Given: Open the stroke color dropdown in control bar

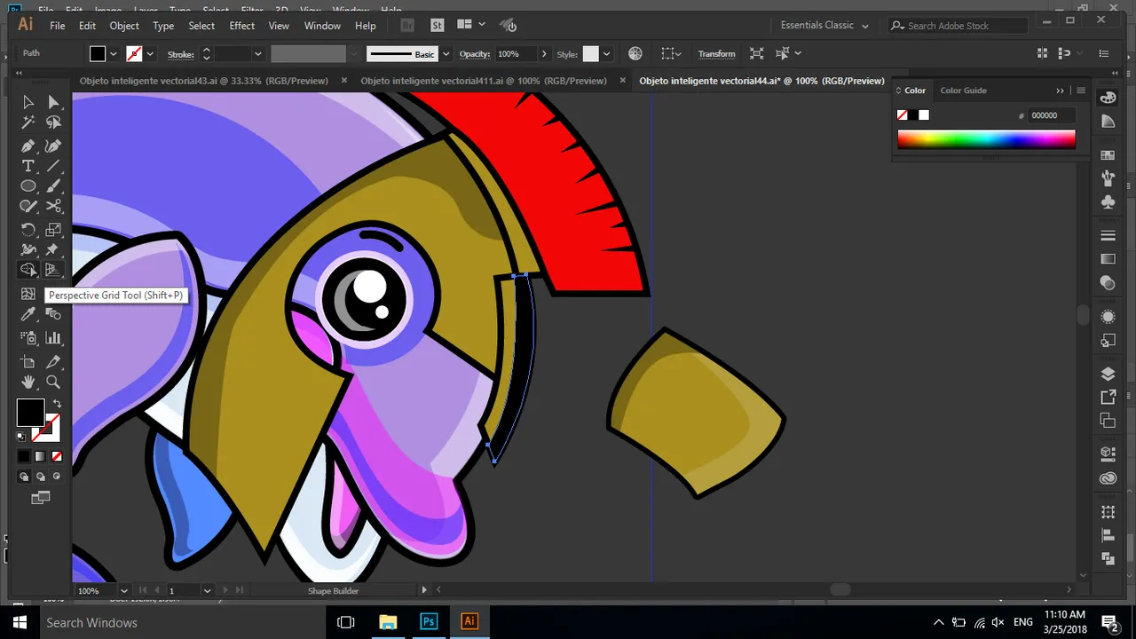Looking at the screenshot, I should coord(149,54).
